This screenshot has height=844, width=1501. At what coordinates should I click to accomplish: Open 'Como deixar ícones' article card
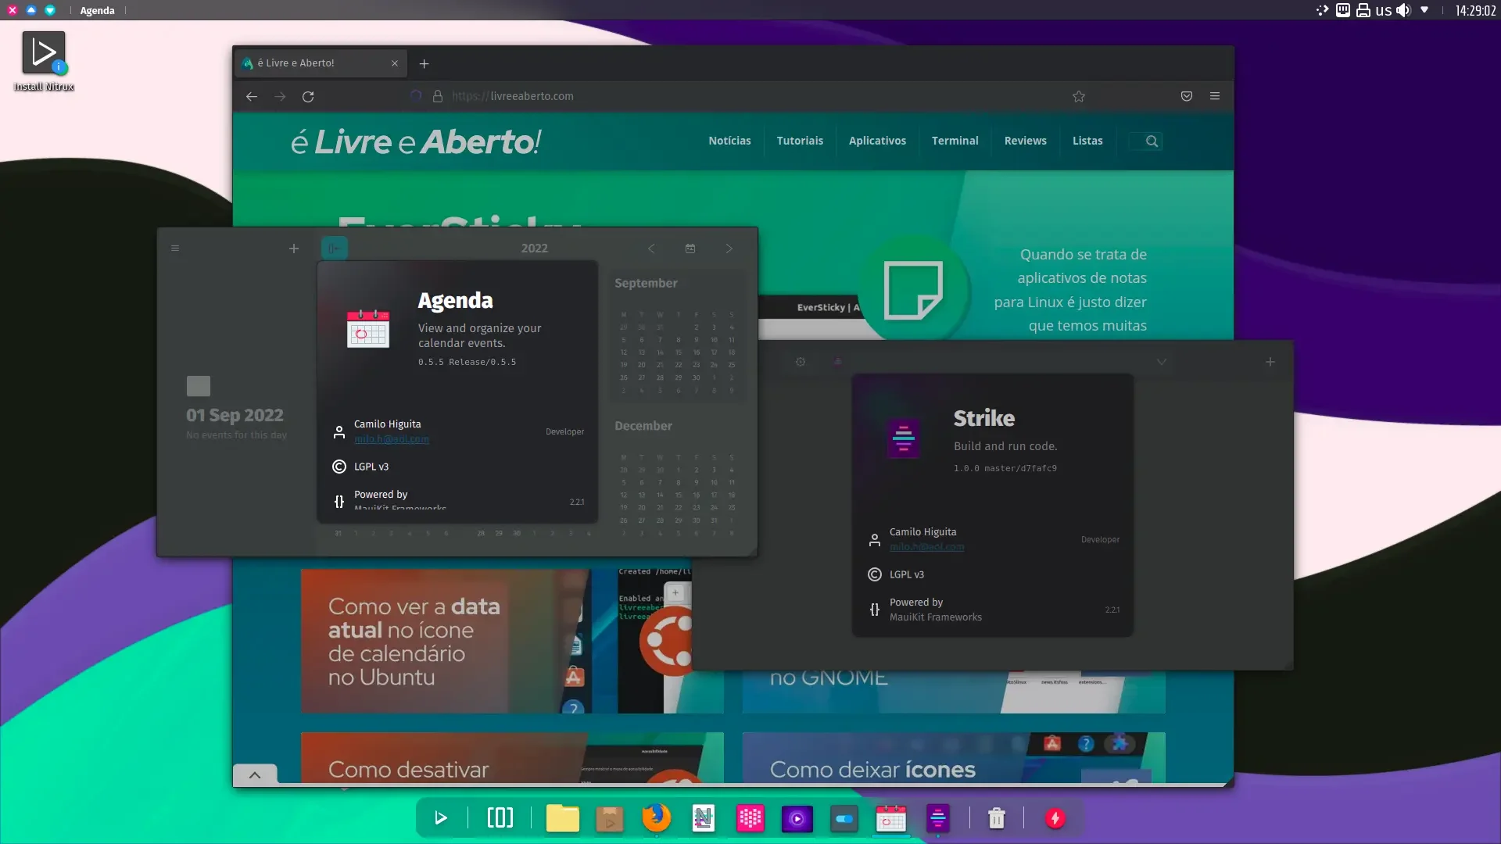click(954, 758)
